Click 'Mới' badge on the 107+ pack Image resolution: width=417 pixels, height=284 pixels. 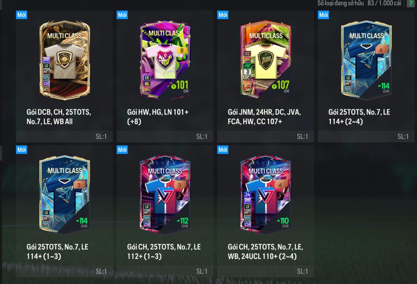tap(223, 15)
